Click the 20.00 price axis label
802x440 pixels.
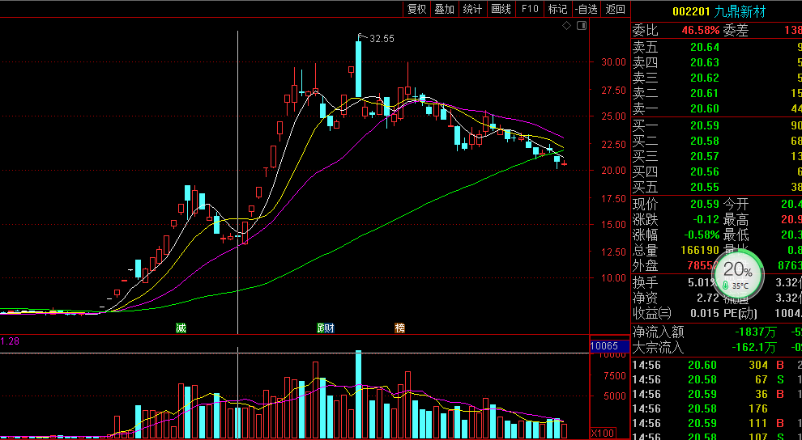[x=614, y=171]
